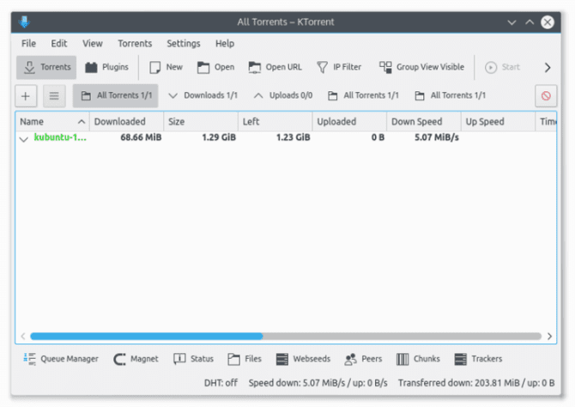Image resolution: width=575 pixels, height=407 pixels.
Task: Switch to the Downloads 1/1 tab
Action: click(x=203, y=96)
